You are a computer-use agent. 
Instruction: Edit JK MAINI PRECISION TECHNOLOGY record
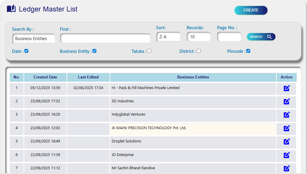(286, 128)
